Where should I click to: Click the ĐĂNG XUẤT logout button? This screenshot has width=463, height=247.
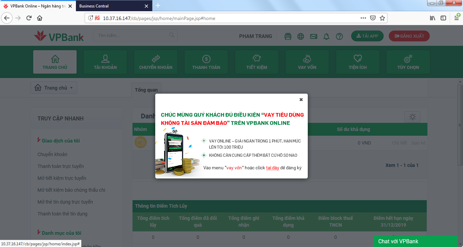tap(409, 36)
